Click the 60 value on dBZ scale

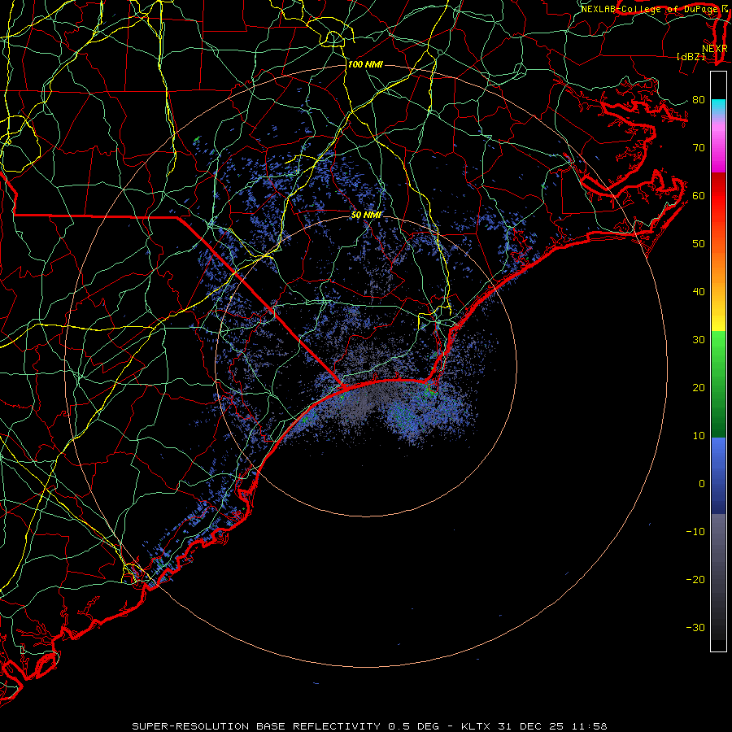tap(699, 196)
